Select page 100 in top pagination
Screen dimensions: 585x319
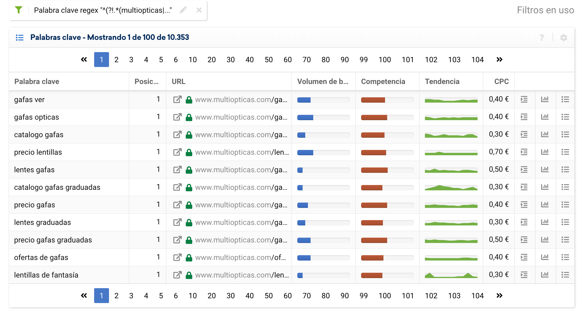(385, 60)
